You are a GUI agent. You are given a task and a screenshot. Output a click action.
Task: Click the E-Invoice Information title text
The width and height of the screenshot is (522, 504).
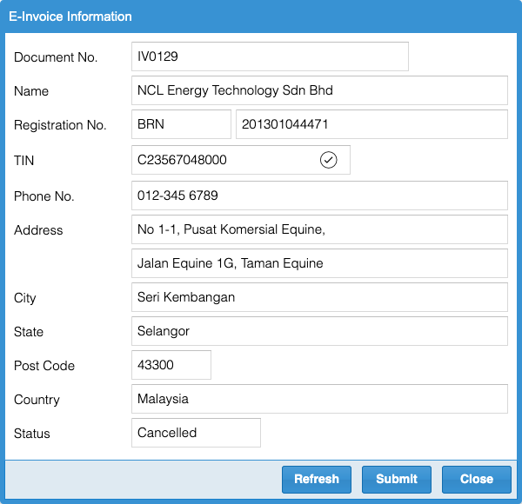tap(70, 17)
